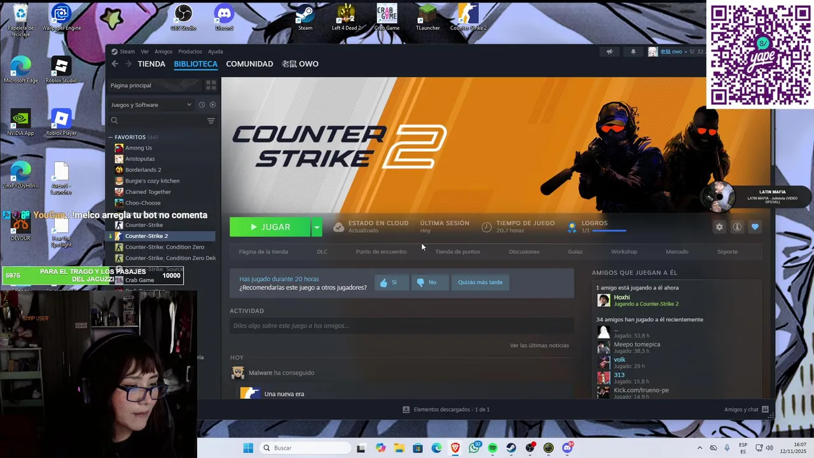Open the downloads status (Elementos descargados)
The width and height of the screenshot is (814, 458).
pos(446,410)
